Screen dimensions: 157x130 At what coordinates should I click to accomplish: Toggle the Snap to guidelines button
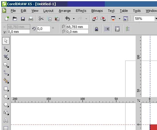(x=107, y=29)
